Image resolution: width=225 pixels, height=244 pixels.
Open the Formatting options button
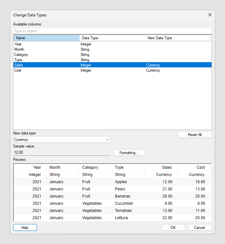[129, 153]
